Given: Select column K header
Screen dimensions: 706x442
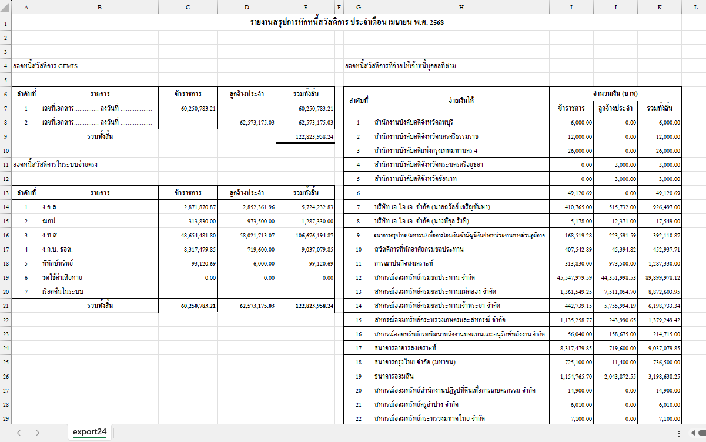Looking at the screenshot, I should (660, 7).
